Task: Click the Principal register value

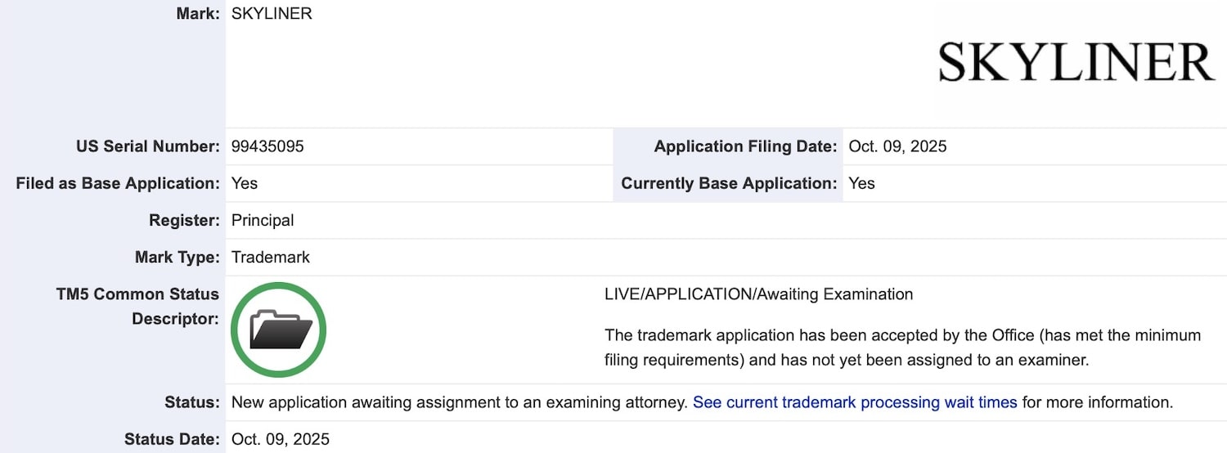Action: coord(263,220)
